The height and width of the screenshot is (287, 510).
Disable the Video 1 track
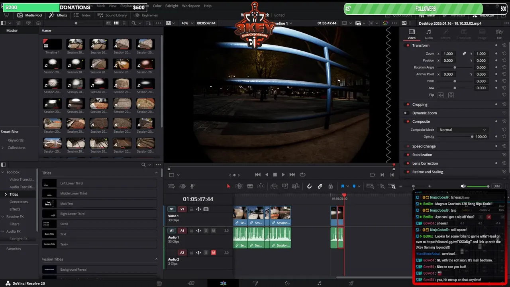206,209
